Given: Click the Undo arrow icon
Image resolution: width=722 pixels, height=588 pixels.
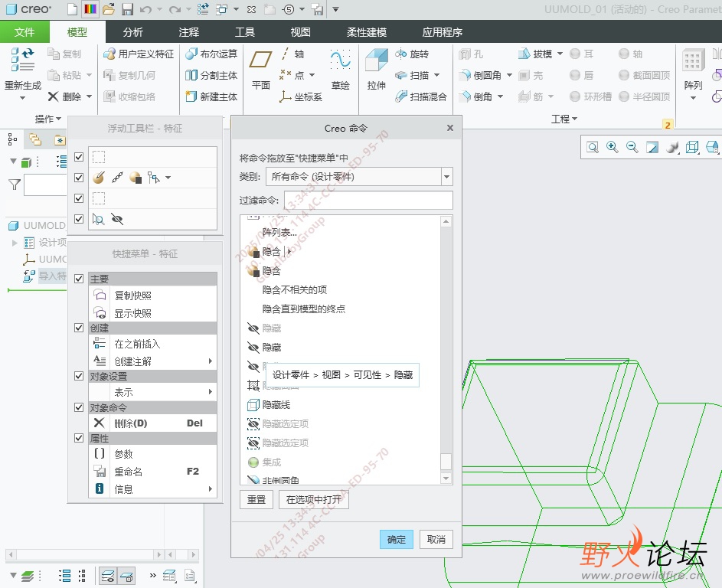Looking at the screenshot, I should [x=145, y=9].
